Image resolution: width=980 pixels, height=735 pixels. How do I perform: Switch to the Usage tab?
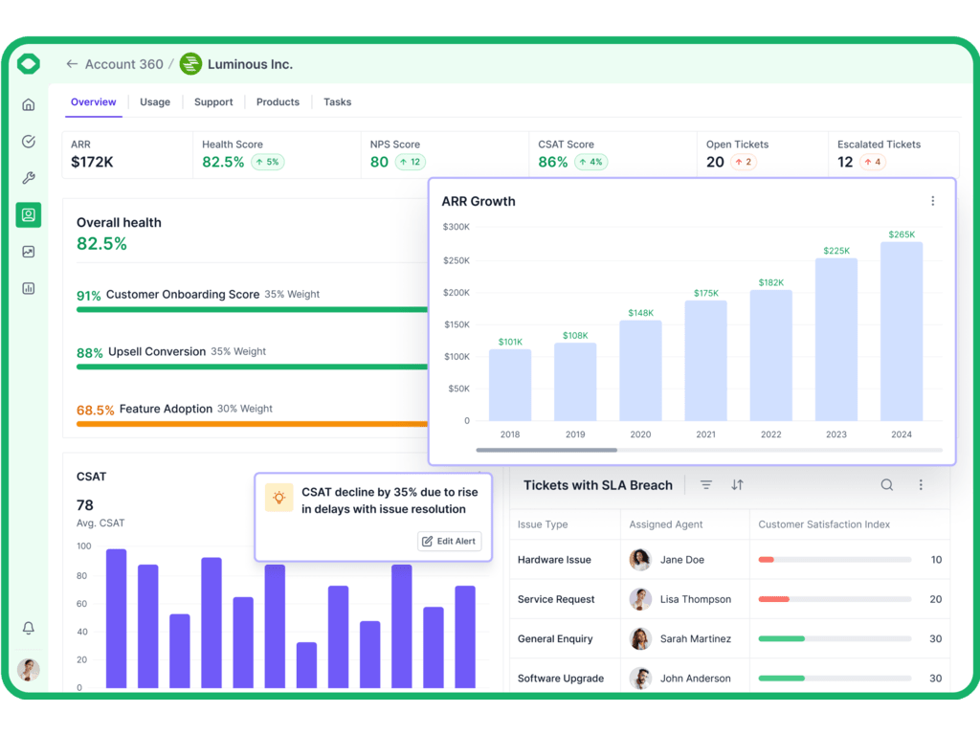click(x=155, y=102)
